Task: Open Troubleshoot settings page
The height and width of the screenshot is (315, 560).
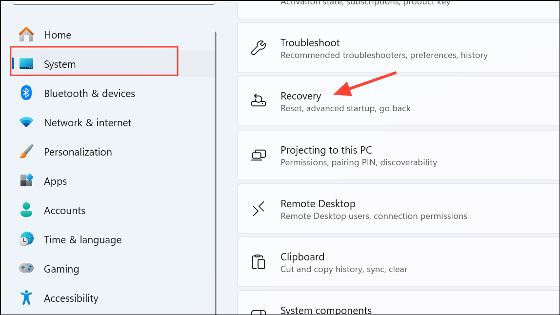Action: 399,48
